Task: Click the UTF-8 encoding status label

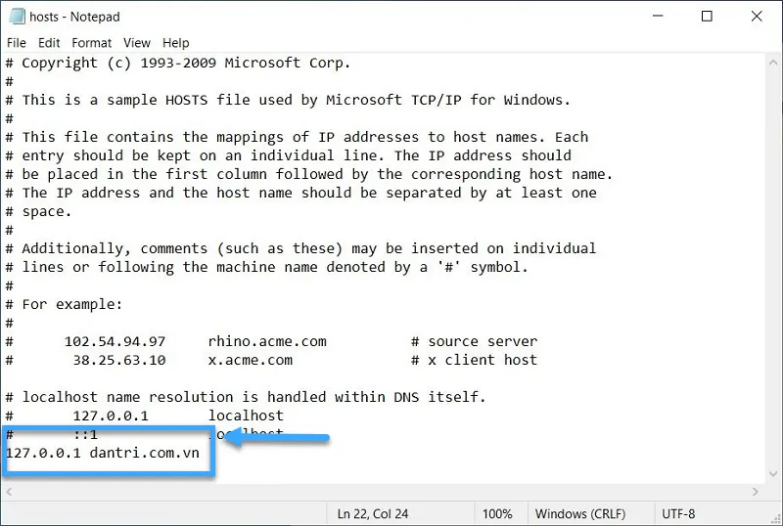Action: click(x=678, y=514)
